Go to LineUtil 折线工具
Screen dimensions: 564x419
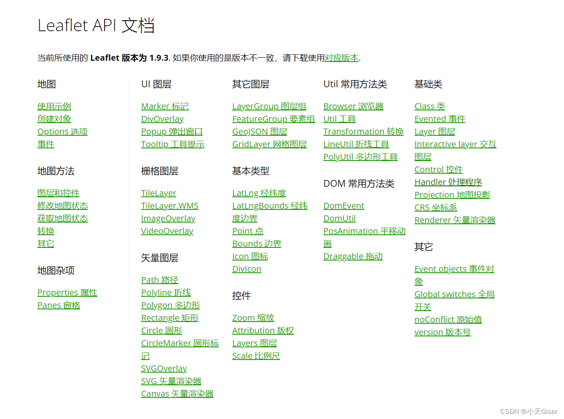coord(356,144)
